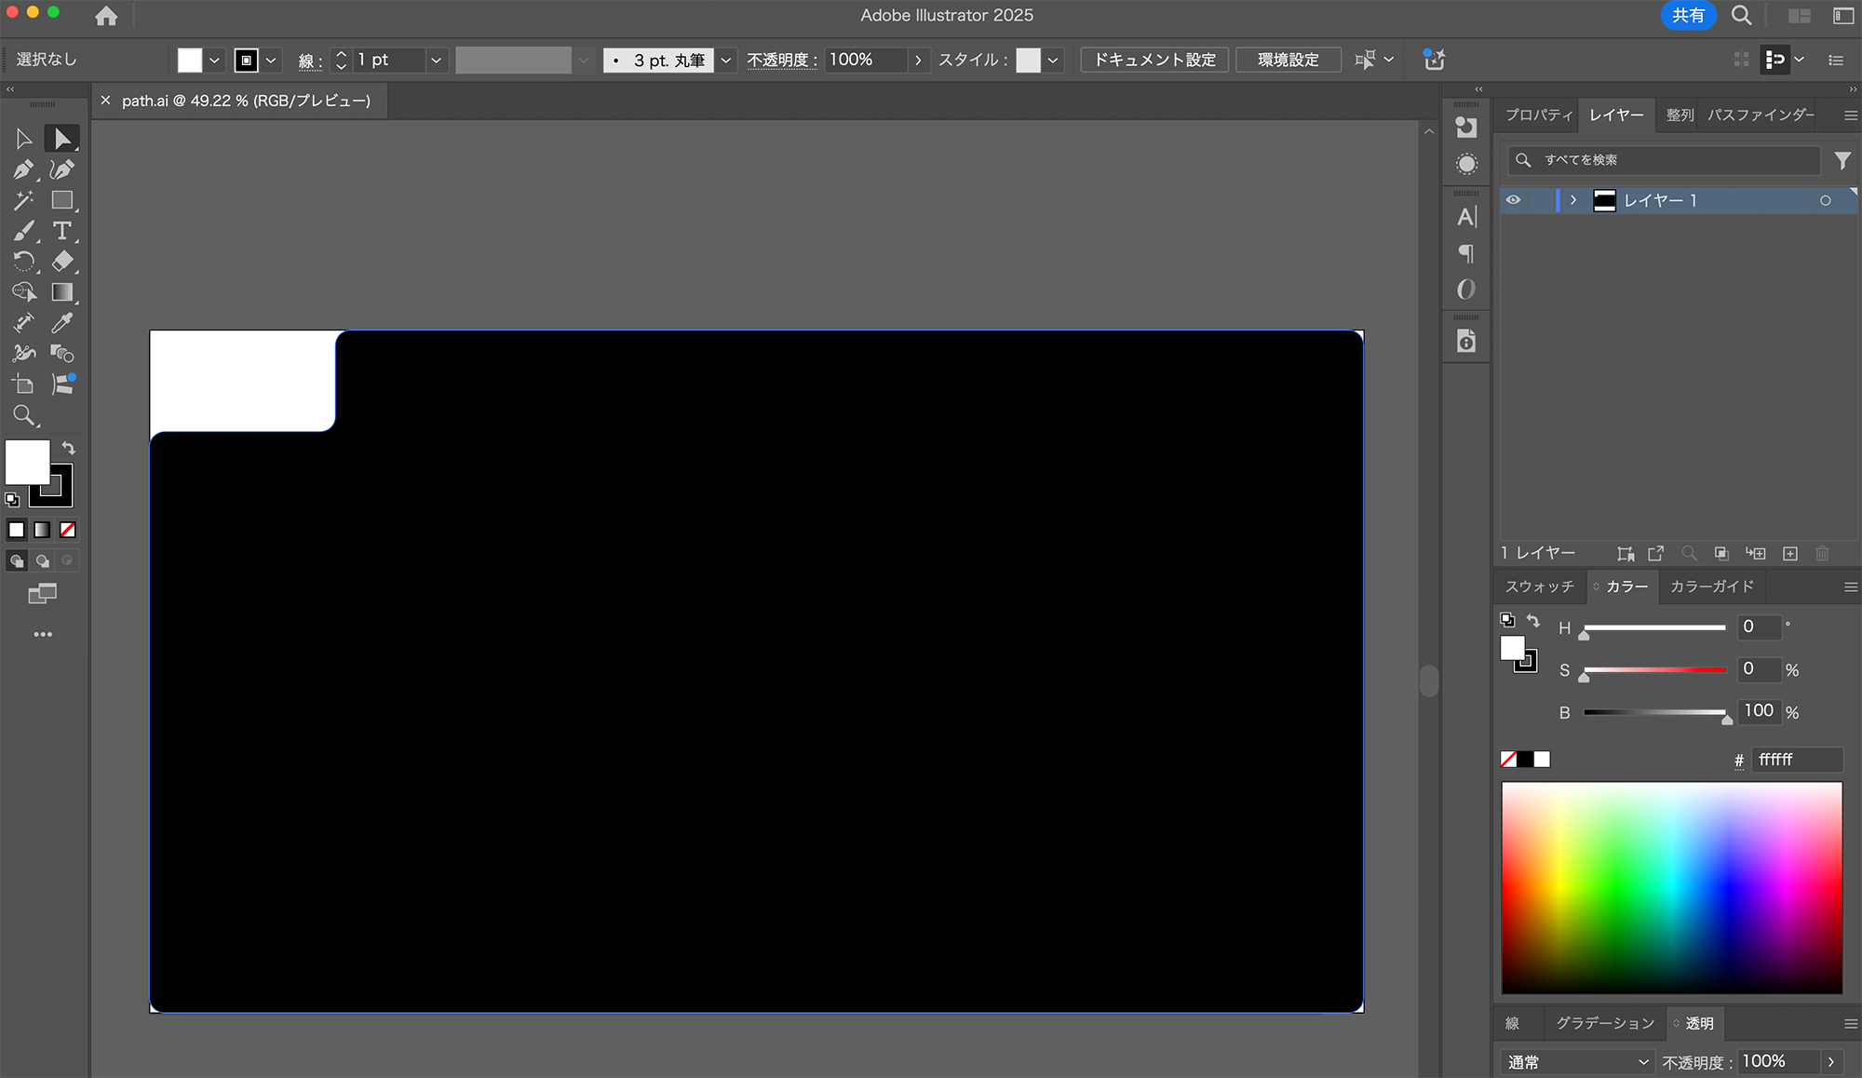Swap fill and stroke colors
The width and height of the screenshot is (1862, 1078).
[x=68, y=448]
